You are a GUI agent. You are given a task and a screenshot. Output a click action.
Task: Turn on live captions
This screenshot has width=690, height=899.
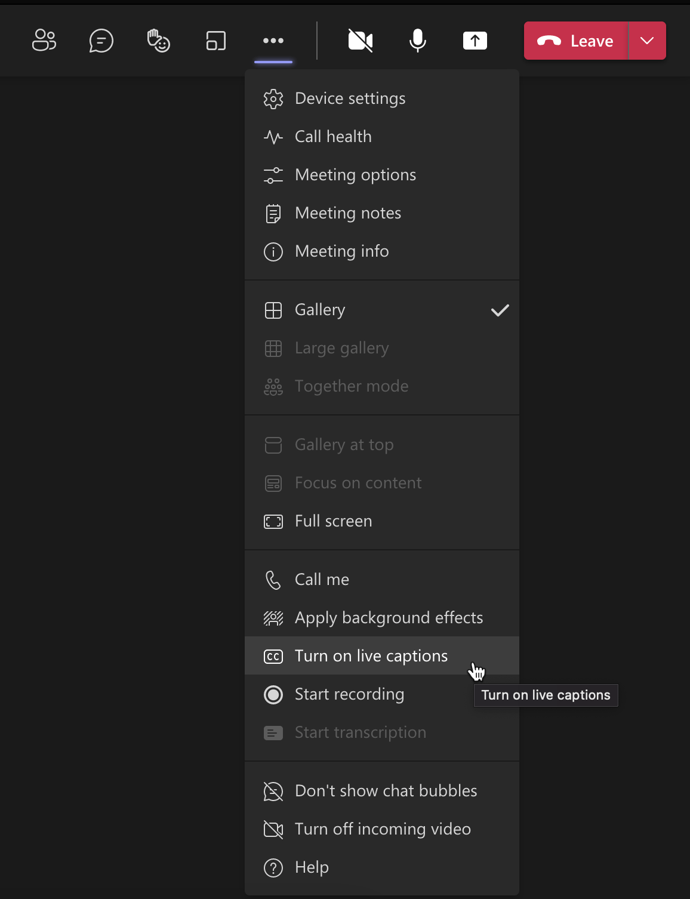[371, 655]
